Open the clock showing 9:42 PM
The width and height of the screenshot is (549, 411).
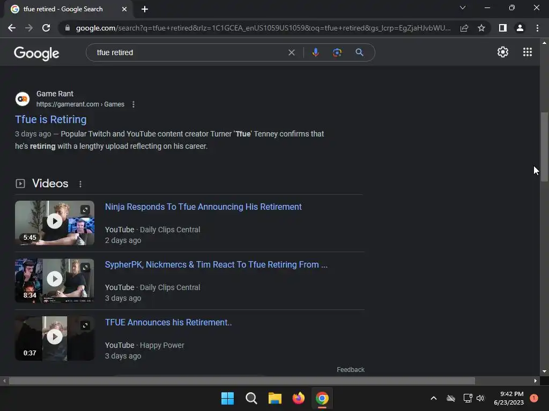509,398
